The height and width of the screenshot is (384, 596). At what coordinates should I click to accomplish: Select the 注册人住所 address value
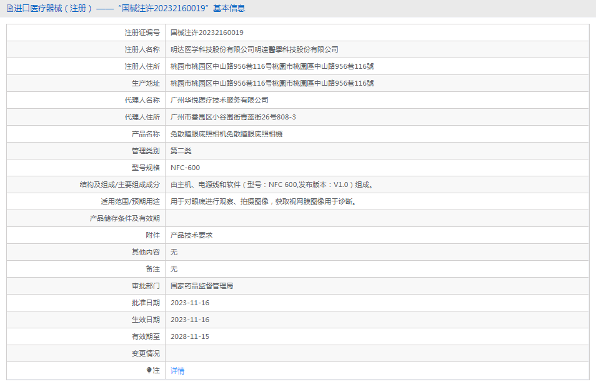click(x=272, y=66)
